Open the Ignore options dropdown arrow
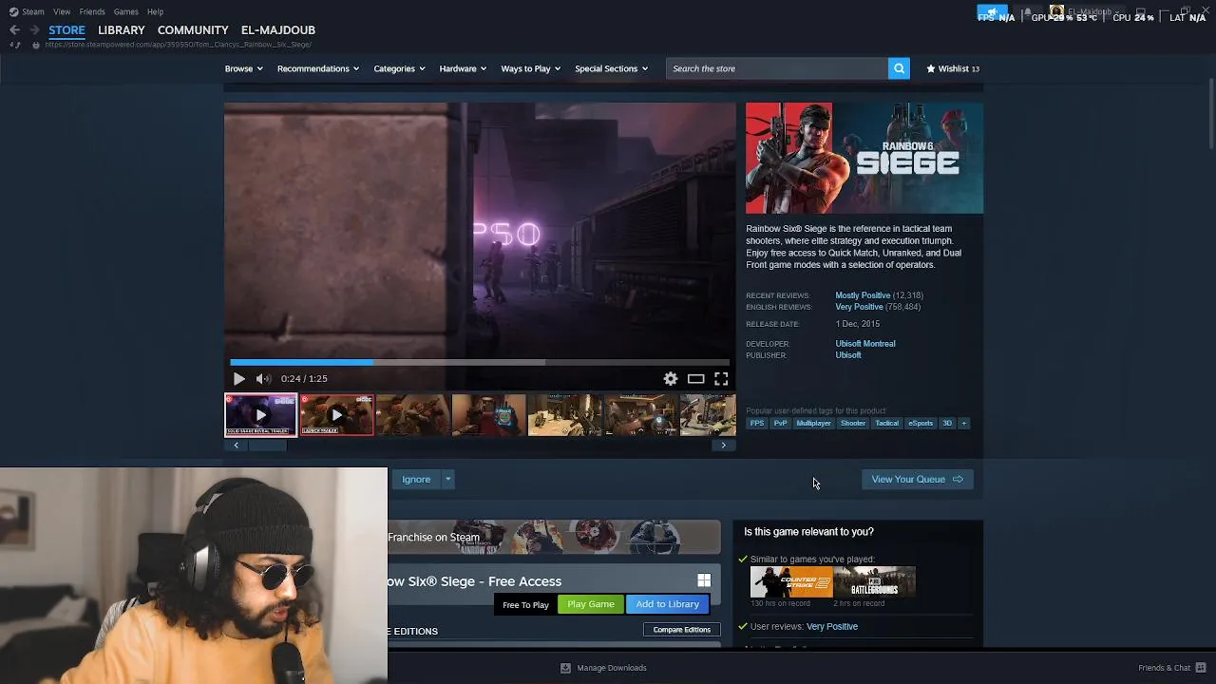The height and width of the screenshot is (684, 1216). (x=447, y=480)
